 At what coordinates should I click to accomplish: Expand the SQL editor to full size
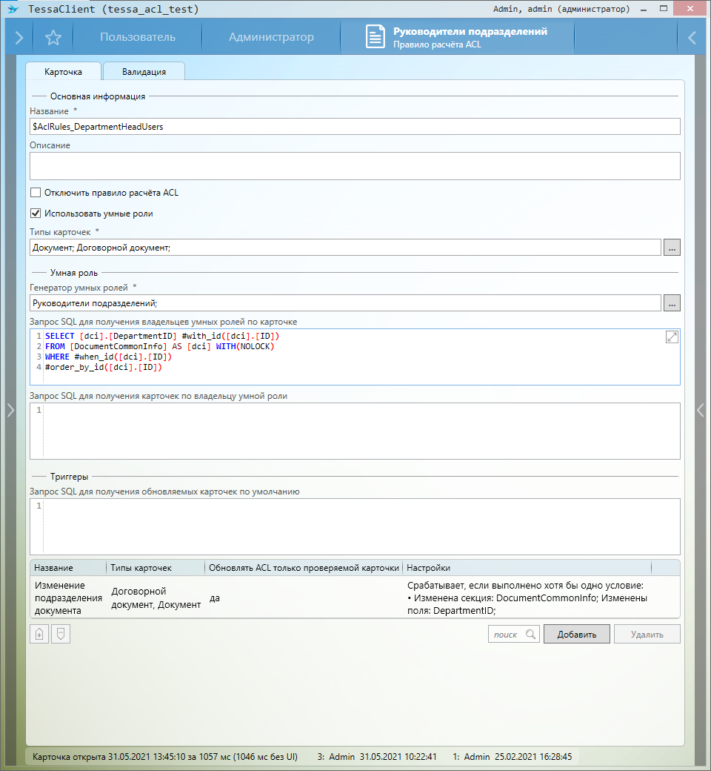[x=672, y=337]
